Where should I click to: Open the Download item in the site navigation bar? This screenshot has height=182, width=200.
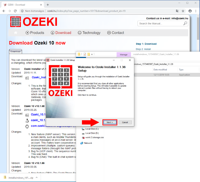tap(61, 33)
